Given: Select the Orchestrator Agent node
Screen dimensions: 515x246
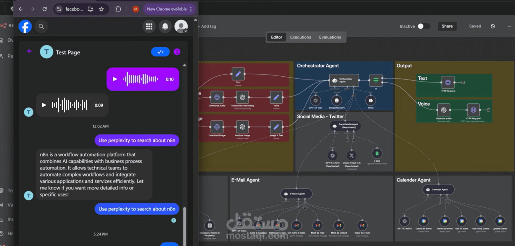Looking at the screenshot, I should [344, 80].
